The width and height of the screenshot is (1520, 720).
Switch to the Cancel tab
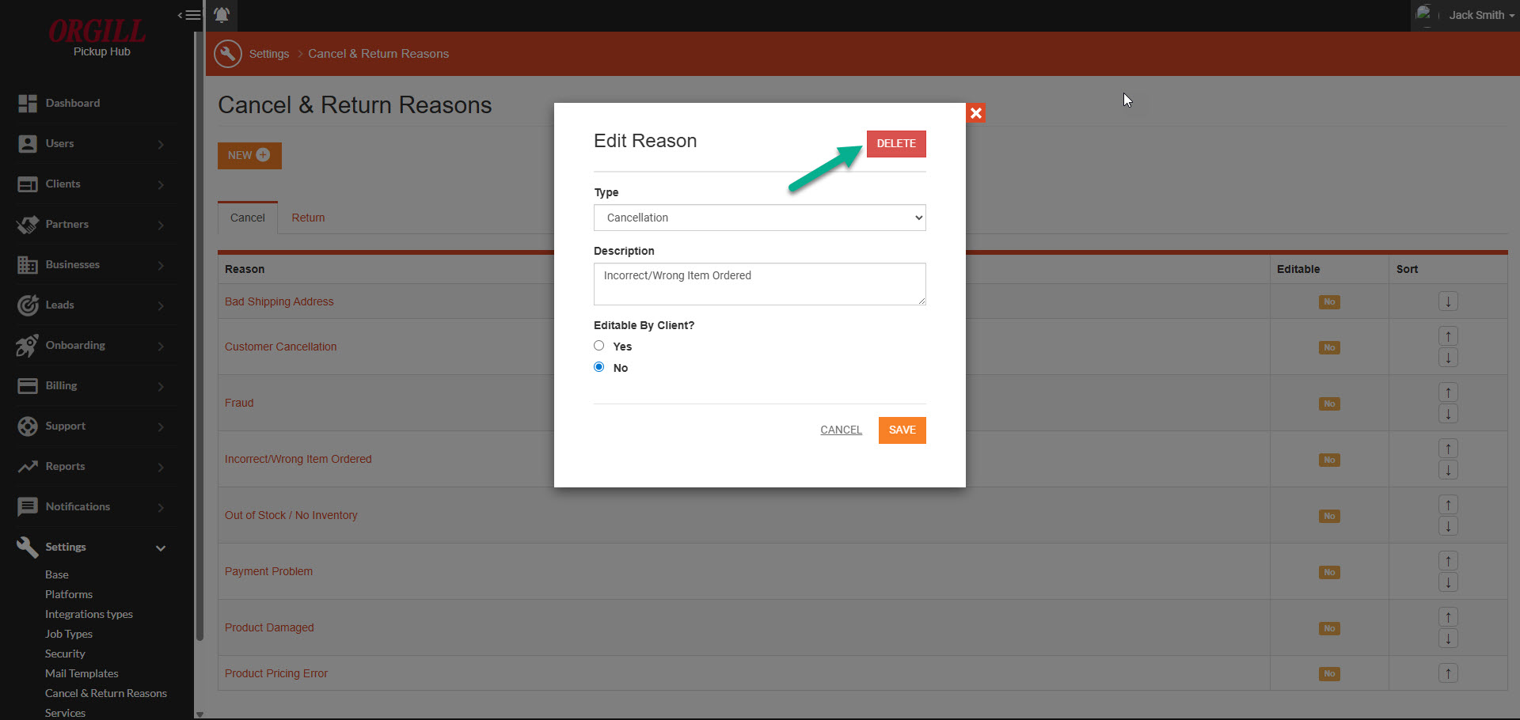248,218
